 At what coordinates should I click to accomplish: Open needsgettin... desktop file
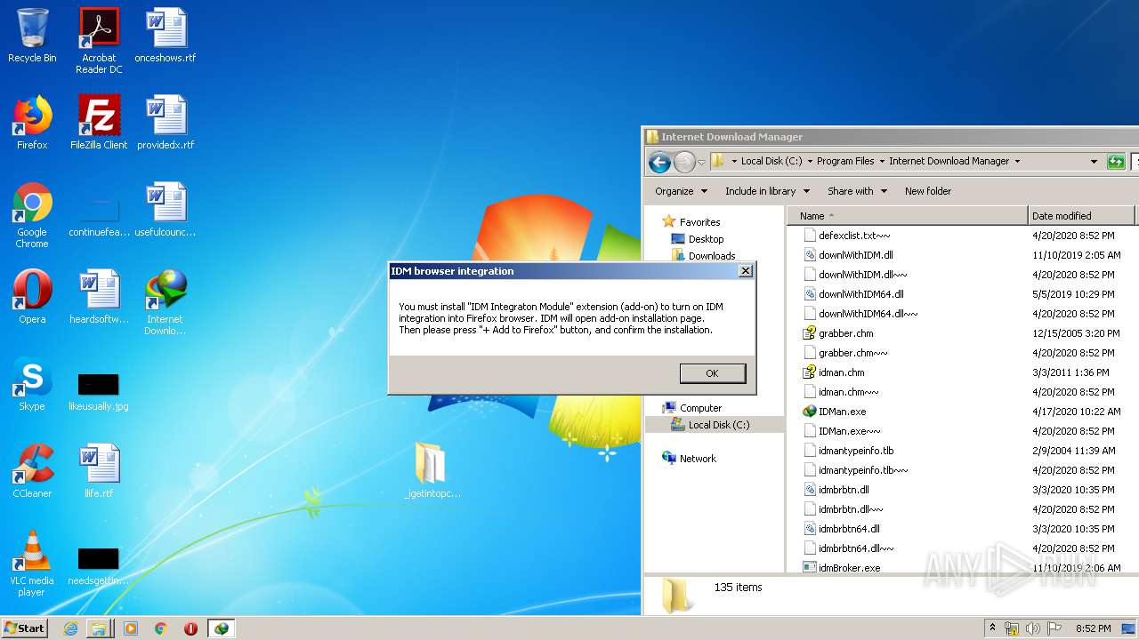point(99,566)
